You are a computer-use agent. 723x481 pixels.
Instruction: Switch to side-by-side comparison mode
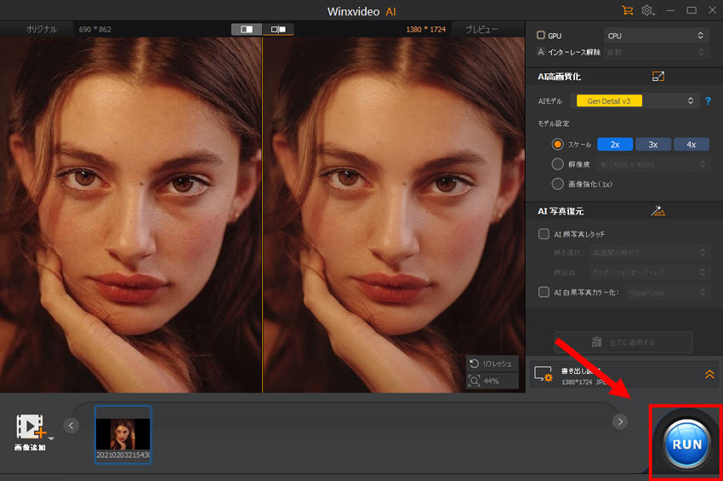click(278, 29)
